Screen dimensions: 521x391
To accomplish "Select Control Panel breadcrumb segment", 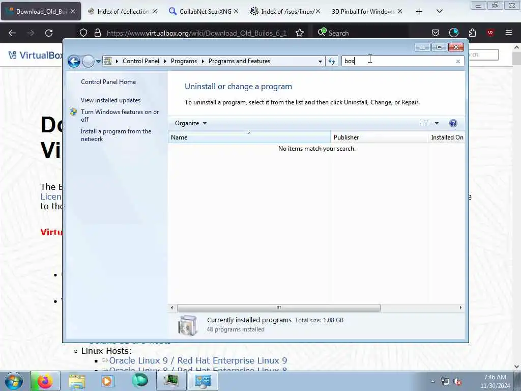I will point(141,61).
